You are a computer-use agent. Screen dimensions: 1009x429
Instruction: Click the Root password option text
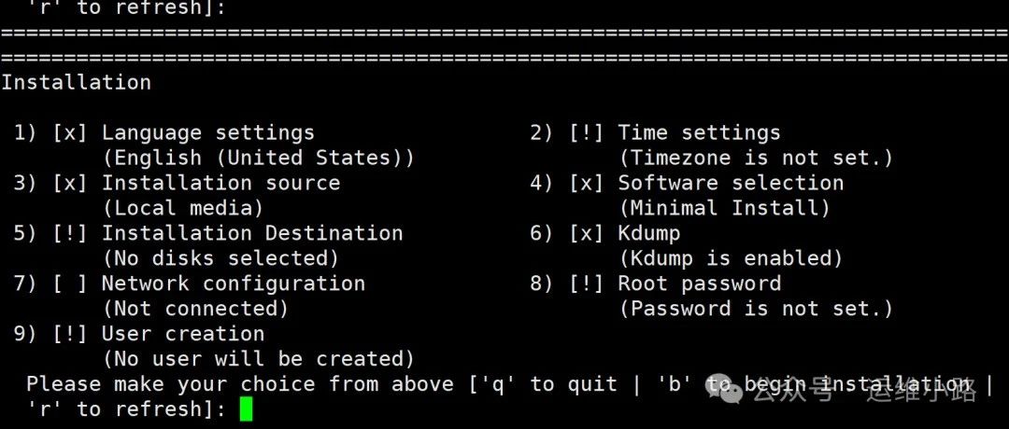pos(700,284)
